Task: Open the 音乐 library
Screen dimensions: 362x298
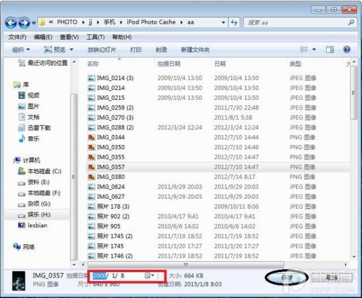Action: click(28, 138)
